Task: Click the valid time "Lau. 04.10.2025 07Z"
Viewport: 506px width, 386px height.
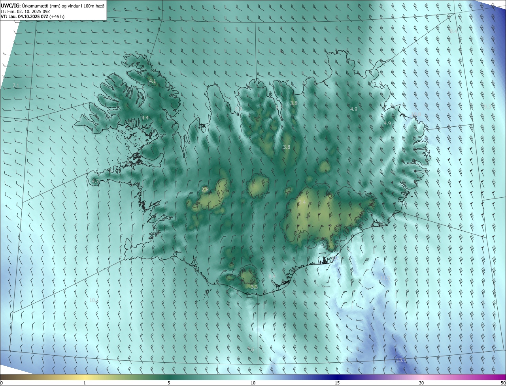Action: 28,17
